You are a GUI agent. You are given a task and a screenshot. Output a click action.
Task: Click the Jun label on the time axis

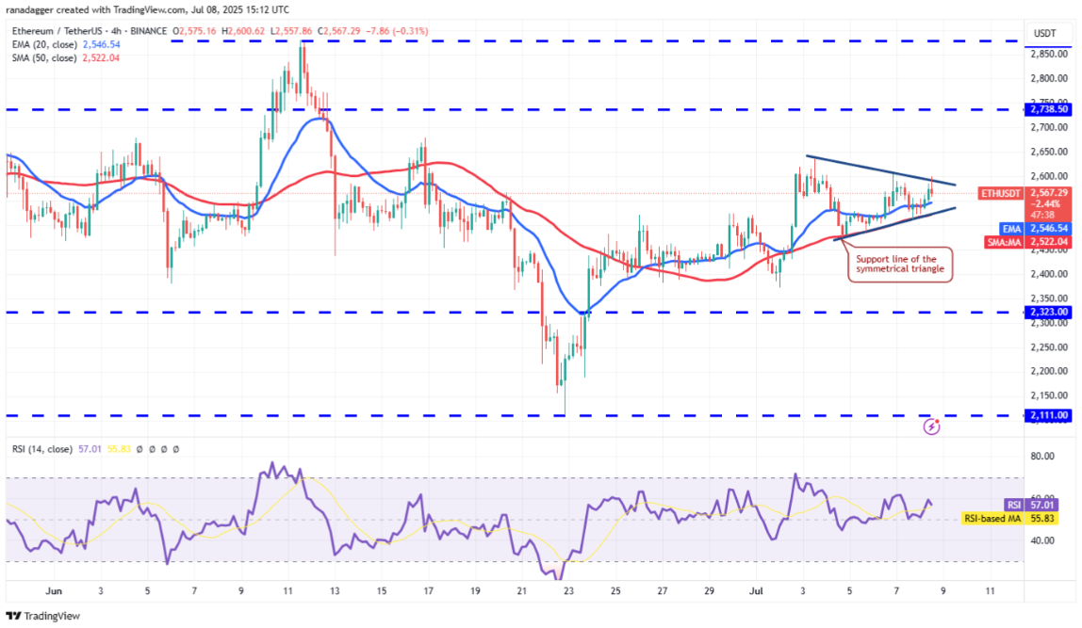click(x=54, y=590)
